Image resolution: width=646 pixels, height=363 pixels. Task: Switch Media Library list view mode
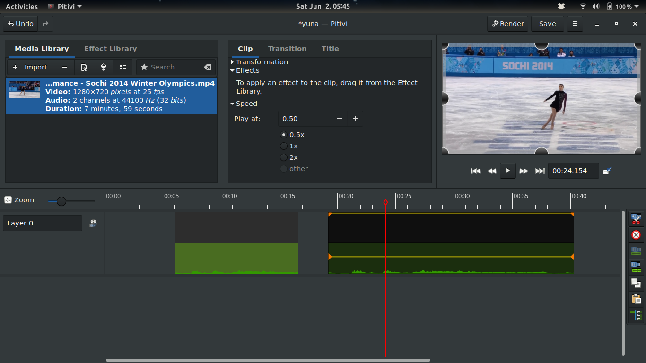123,67
